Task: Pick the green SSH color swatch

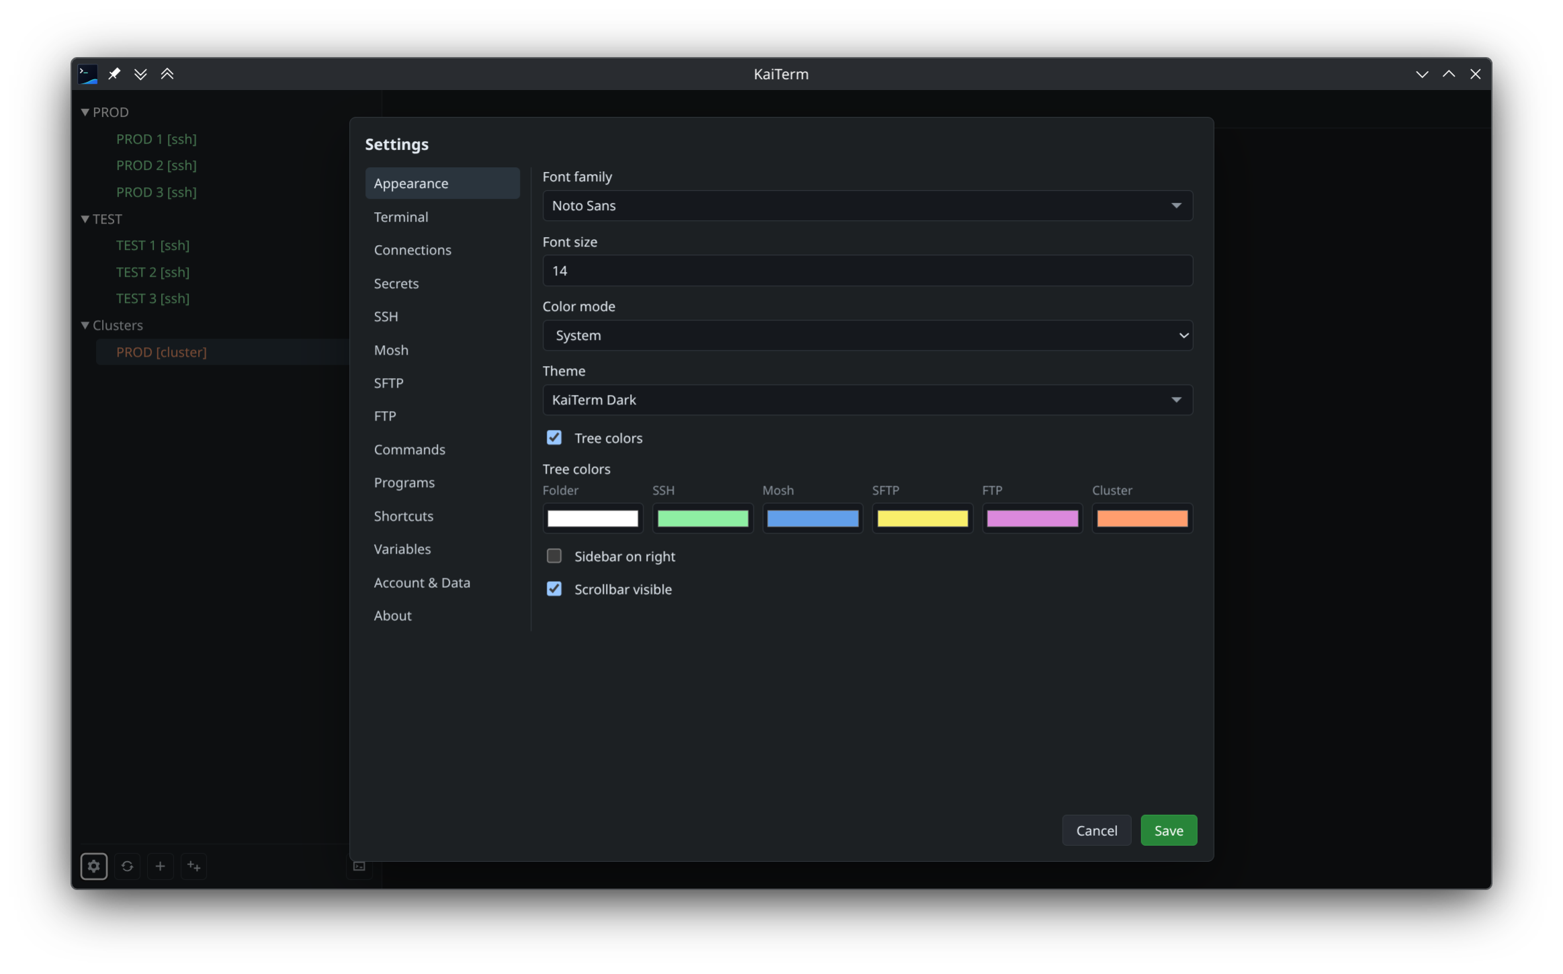Action: click(x=703, y=519)
